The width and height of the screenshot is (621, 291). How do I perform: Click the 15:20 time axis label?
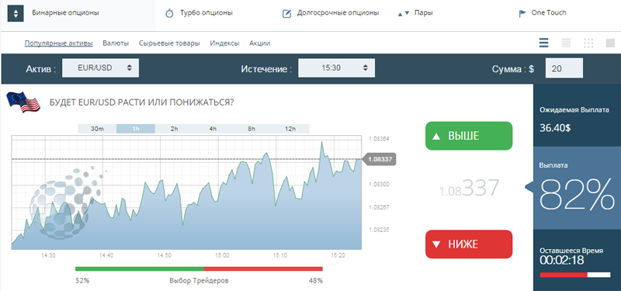pyautogui.click(x=338, y=255)
